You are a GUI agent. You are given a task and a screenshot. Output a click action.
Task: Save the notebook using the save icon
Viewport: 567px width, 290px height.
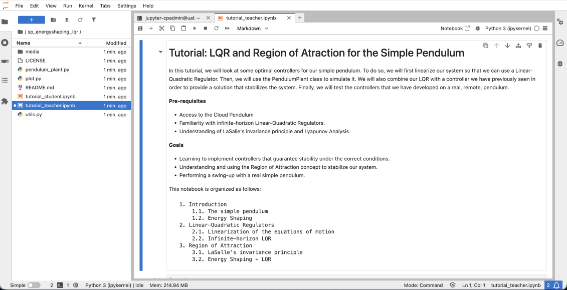point(140,29)
